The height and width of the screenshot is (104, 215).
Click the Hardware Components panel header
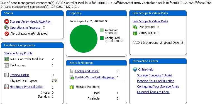[x=32, y=45]
